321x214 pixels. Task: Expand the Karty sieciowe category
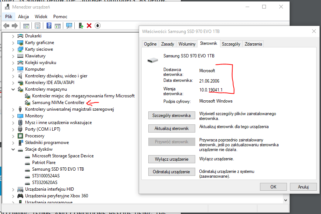[x=13, y=50]
